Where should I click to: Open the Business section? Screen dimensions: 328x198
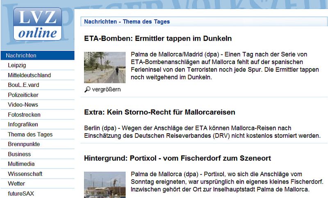[x=19, y=154]
